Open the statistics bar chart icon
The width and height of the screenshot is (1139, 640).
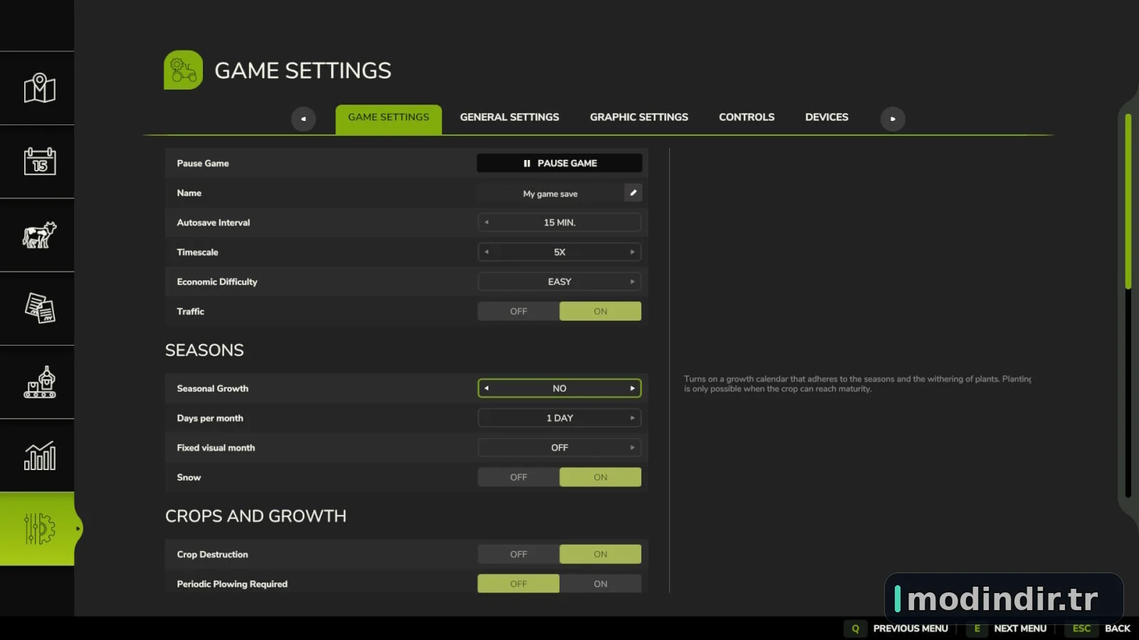pyautogui.click(x=39, y=455)
